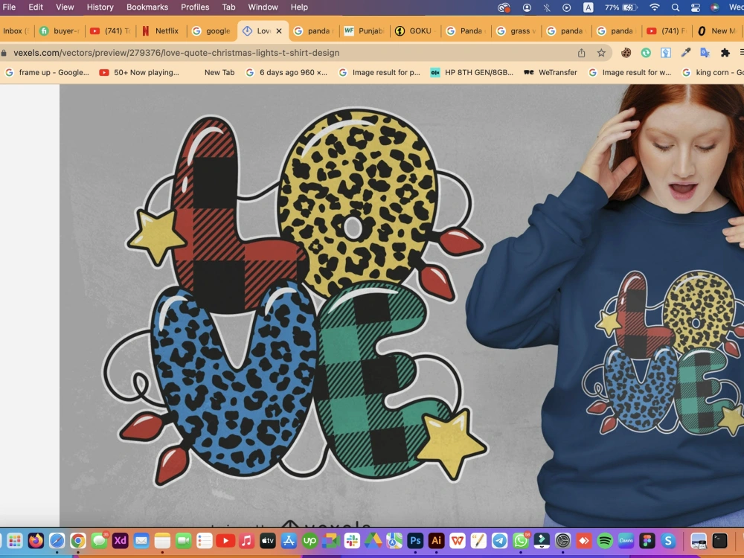This screenshot has width=744, height=558.
Task: Open Upwork app from the dock
Action: [x=310, y=540]
